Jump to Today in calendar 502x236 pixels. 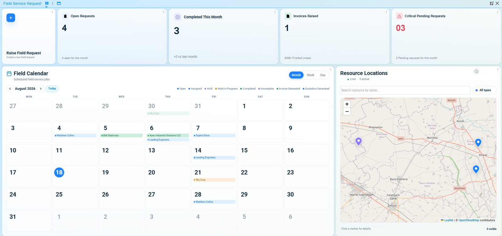tap(52, 89)
